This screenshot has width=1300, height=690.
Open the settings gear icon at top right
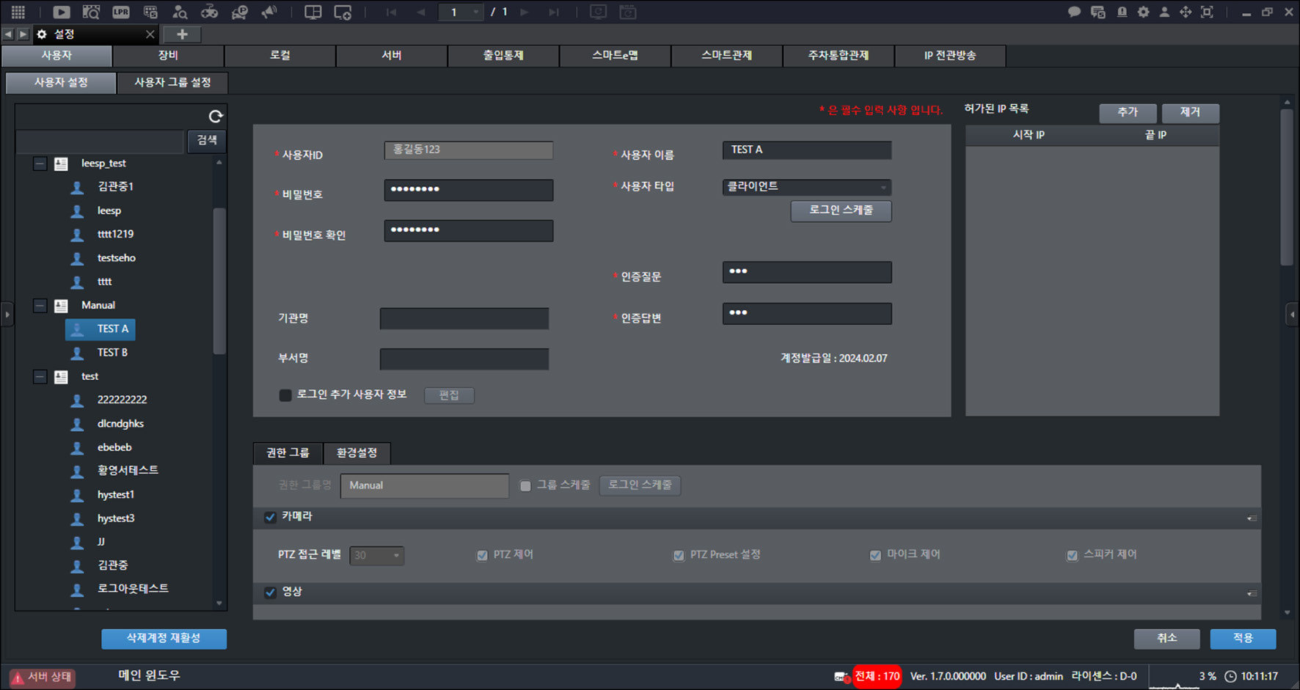[x=1143, y=12]
